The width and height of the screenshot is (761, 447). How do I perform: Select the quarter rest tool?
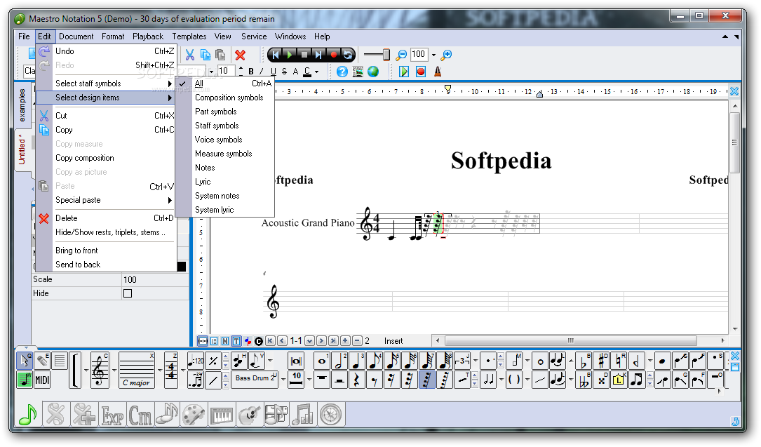coord(357,380)
